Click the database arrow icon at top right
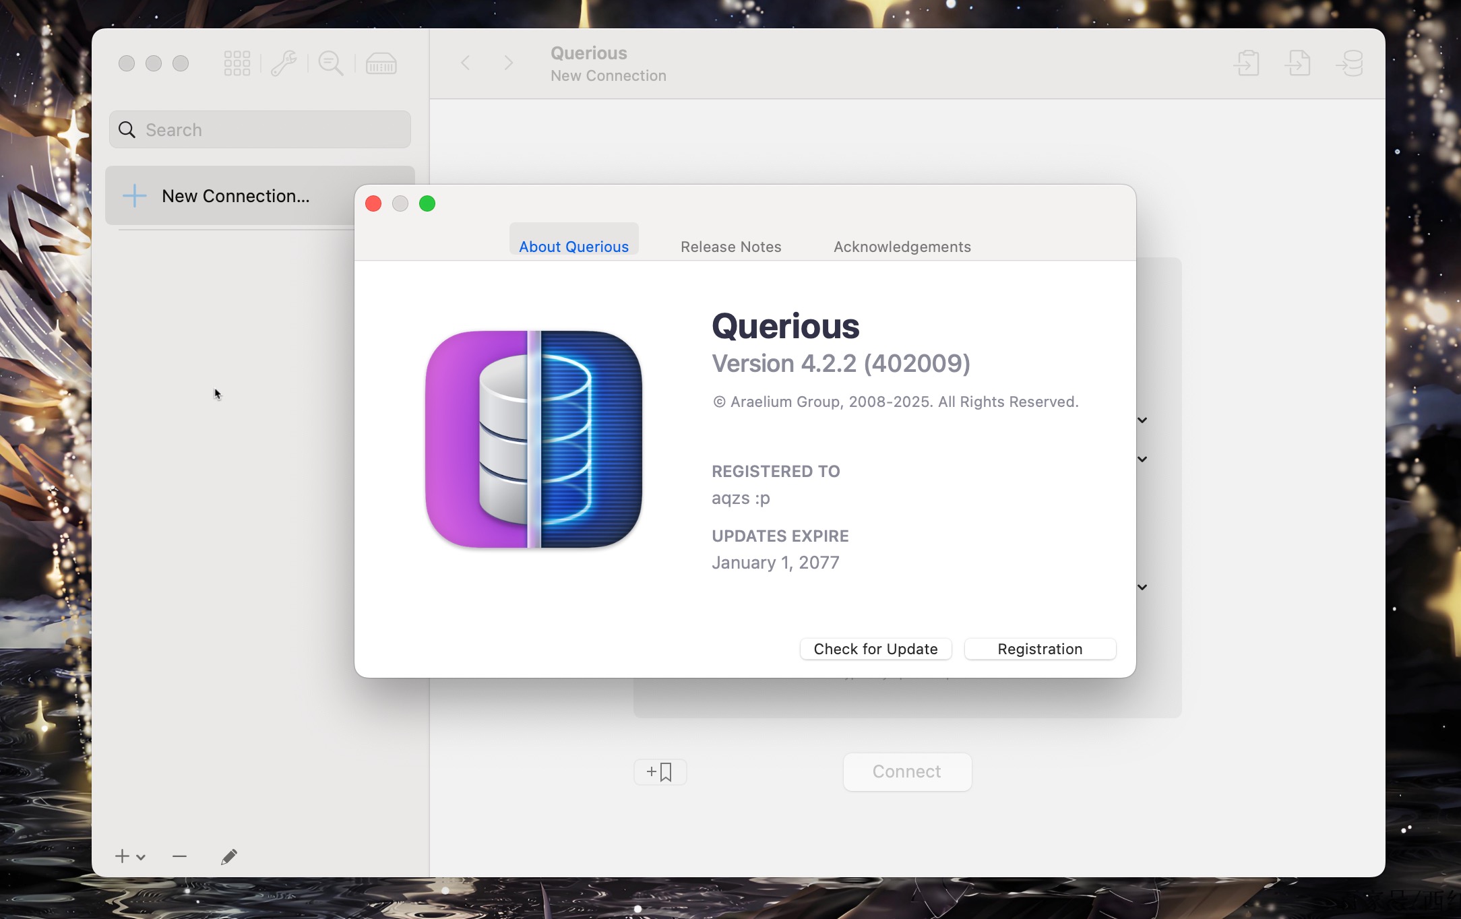 1350,63
